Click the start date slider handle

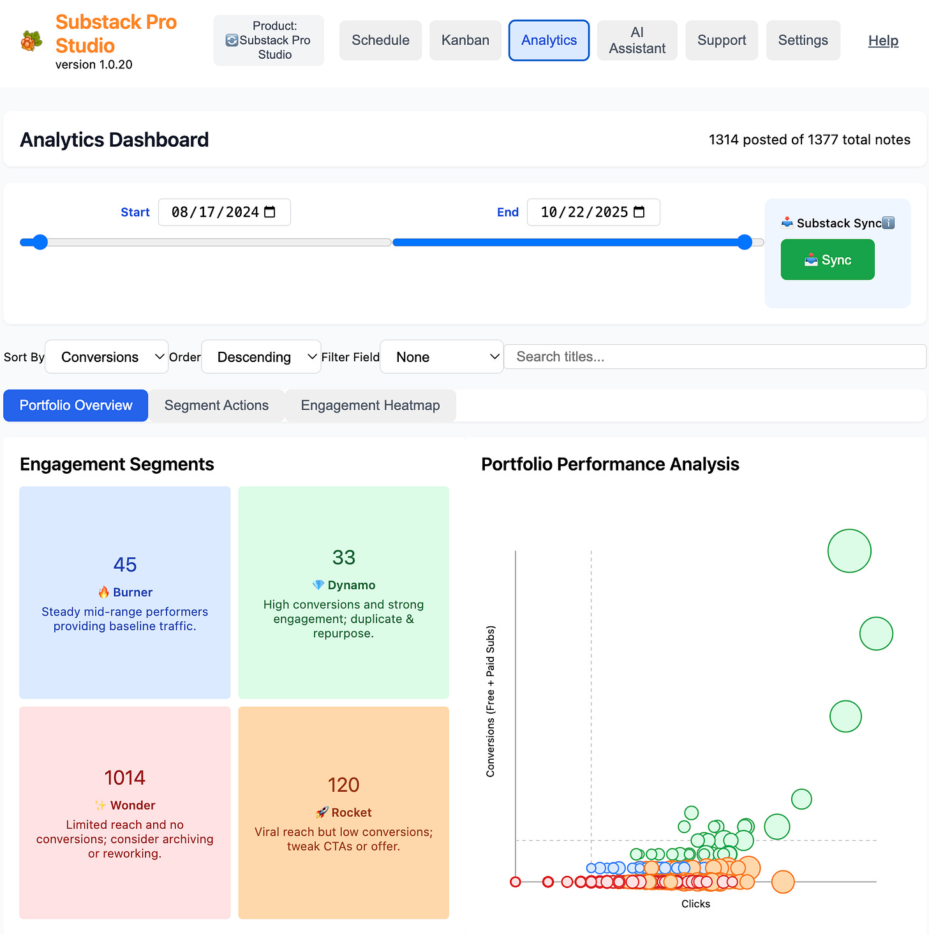tap(40, 242)
